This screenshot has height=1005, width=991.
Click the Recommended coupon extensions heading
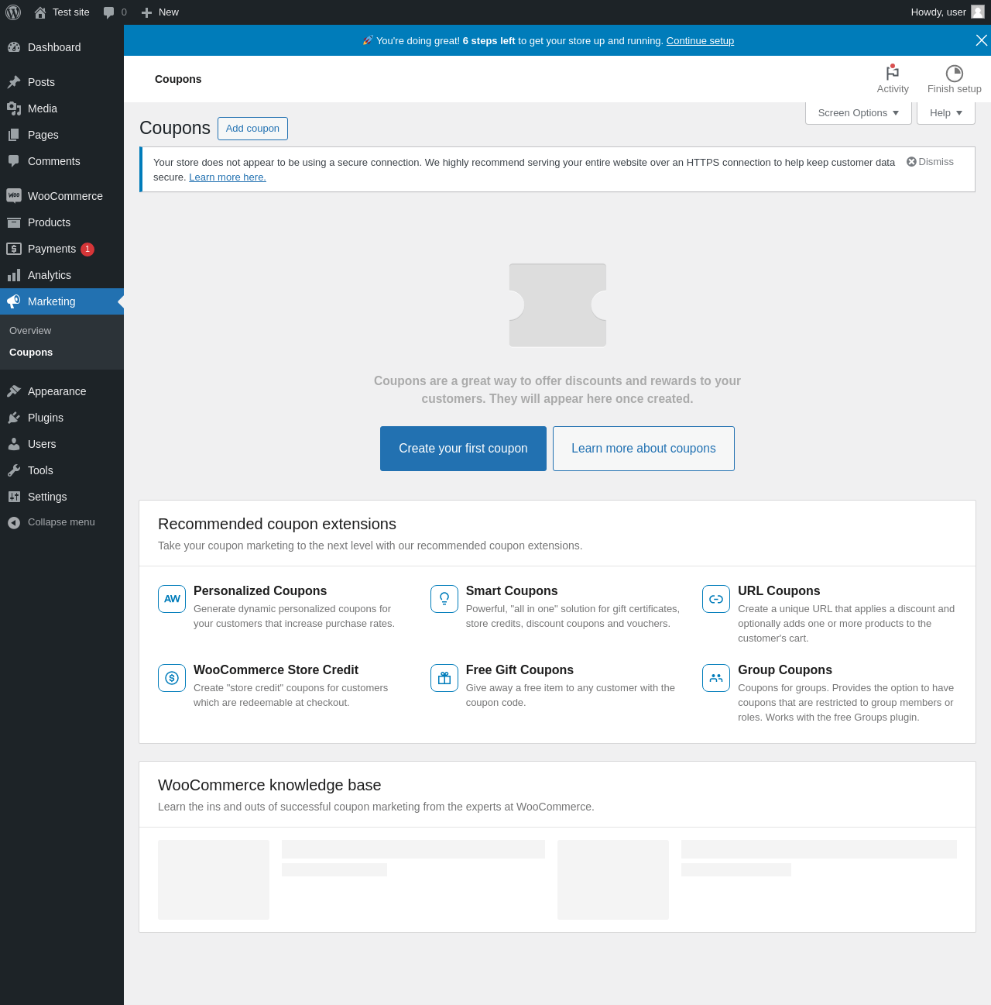[x=277, y=525]
